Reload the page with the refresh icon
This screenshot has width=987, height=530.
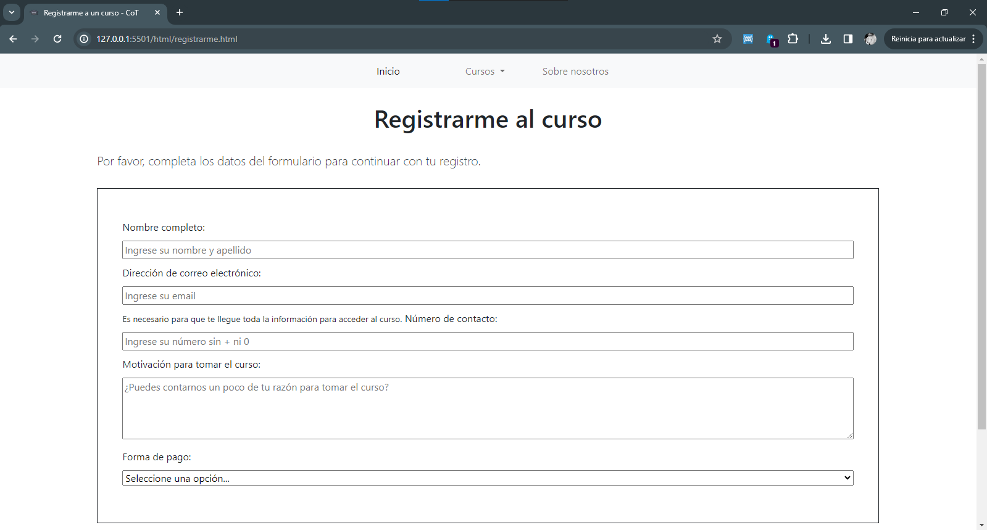click(57, 39)
